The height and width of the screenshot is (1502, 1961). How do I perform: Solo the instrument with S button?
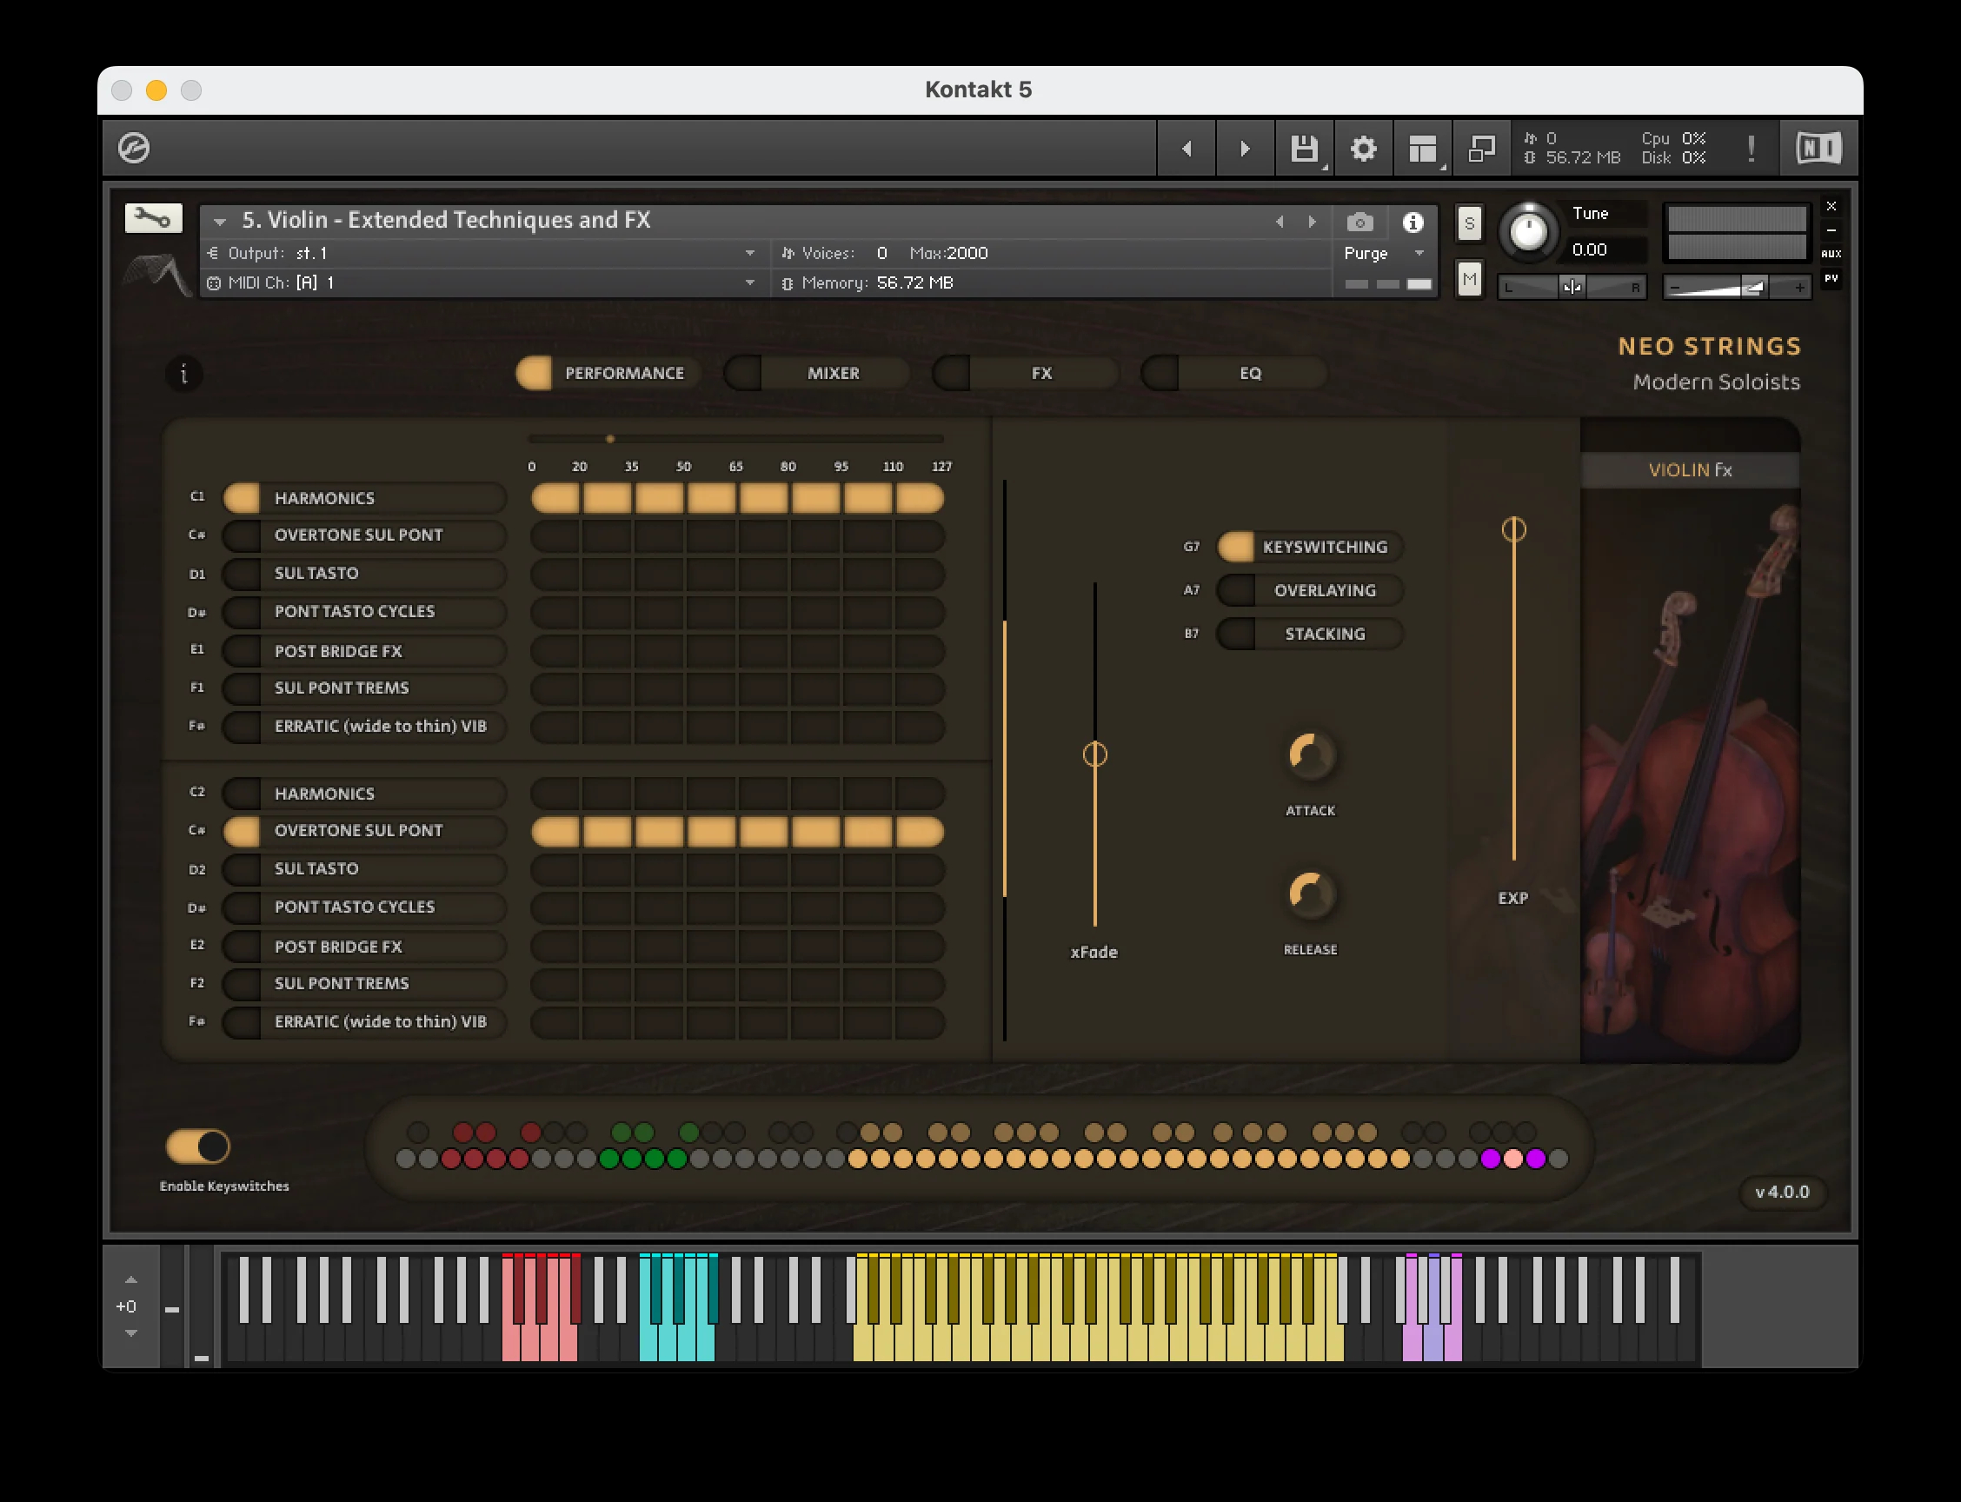(1469, 223)
